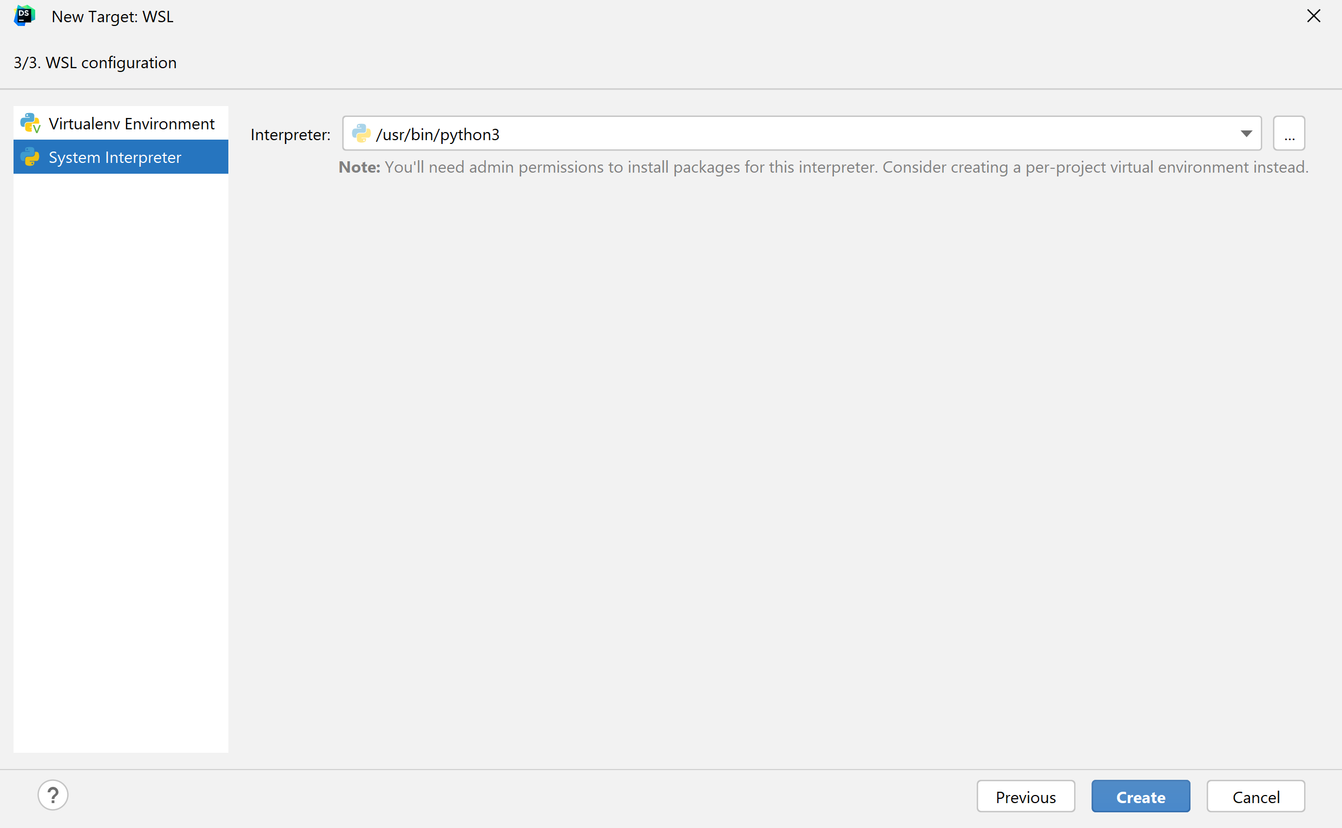The height and width of the screenshot is (828, 1342).
Task: Open help via the question mark icon
Action: [52, 794]
